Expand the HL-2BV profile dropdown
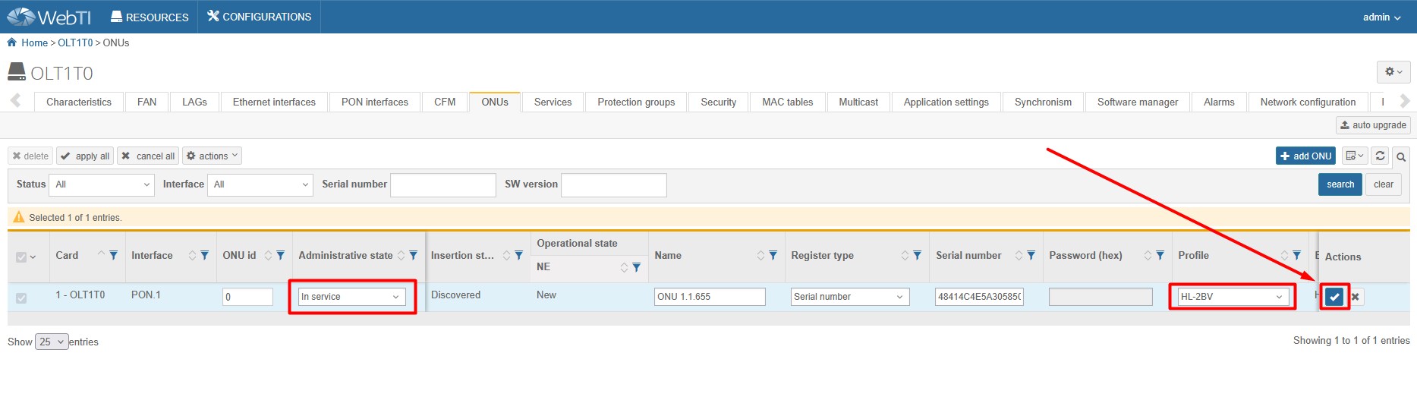1417x397 pixels. pos(1230,297)
